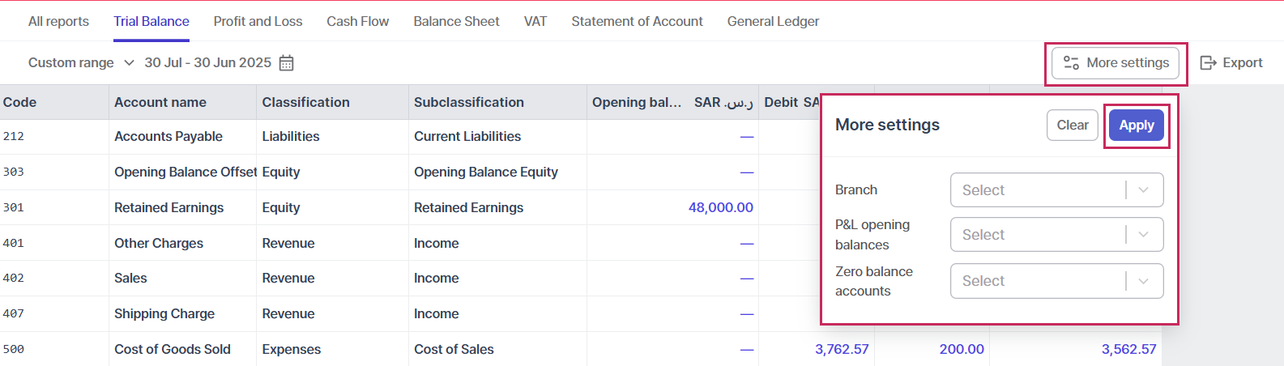
Task: Select the VAT report tab
Action: (x=535, y=22)
